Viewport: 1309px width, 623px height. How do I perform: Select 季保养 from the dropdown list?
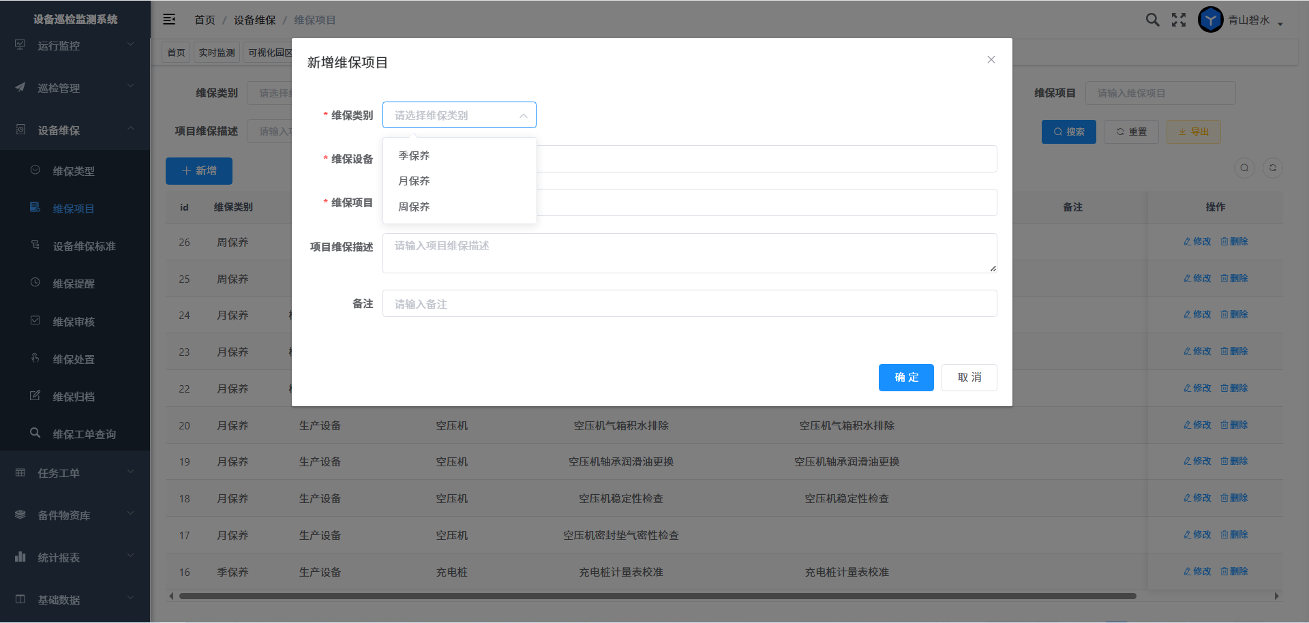(x=414, y=156)
